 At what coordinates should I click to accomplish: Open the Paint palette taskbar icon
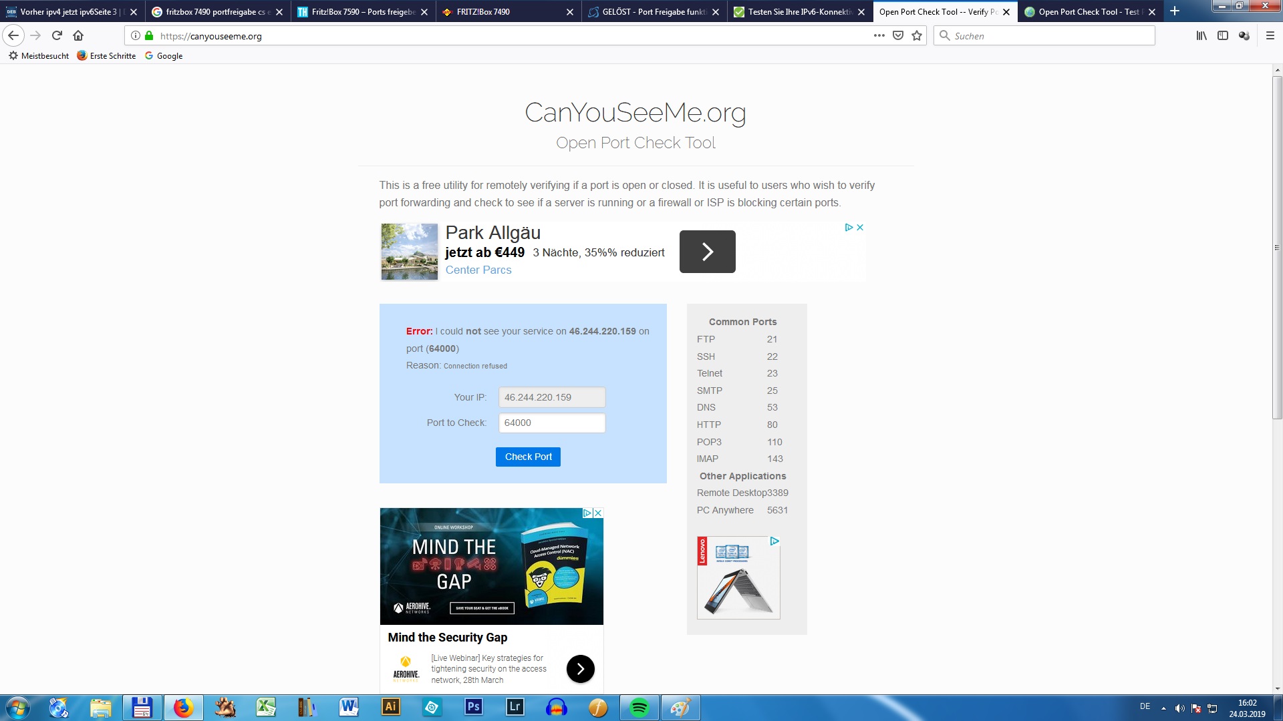pyautogui.click(x=680, y=708)
